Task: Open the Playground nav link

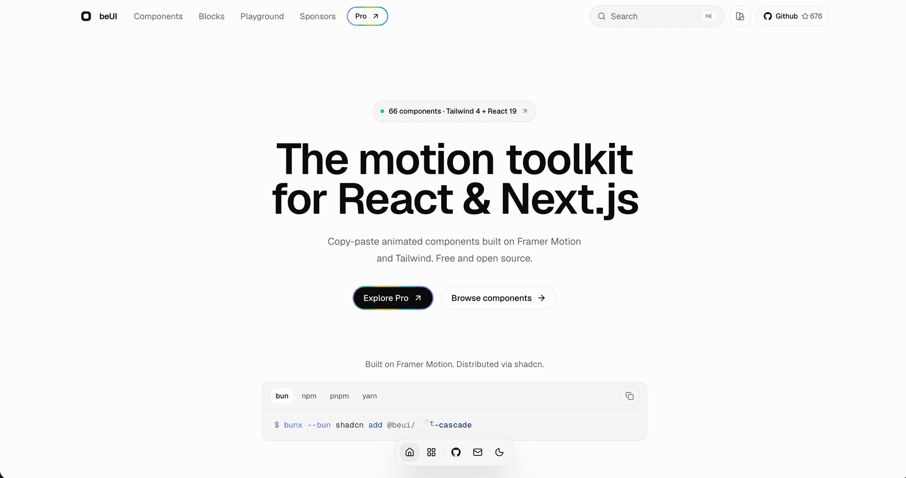Action: [x=262, y=16]
